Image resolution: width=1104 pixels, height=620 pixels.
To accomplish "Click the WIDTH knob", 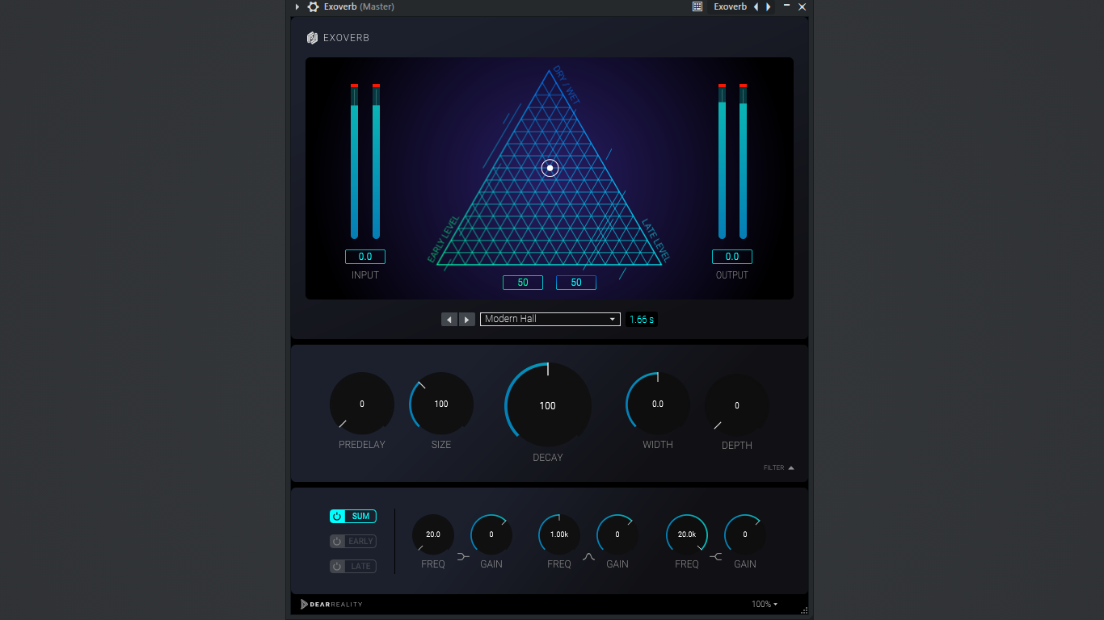I will click(658, 404).
